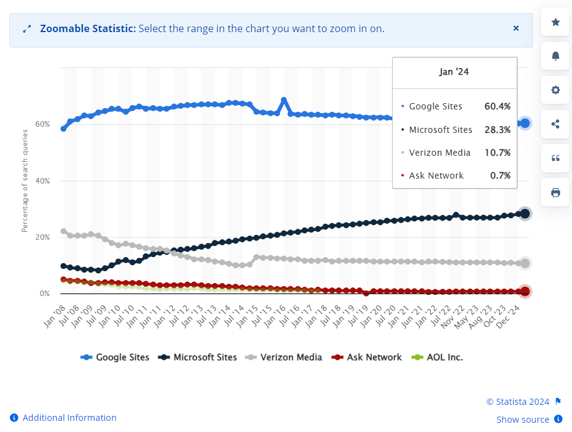Click the quotation mark cite icon
This screenshot has height=432, width=572.
tap(555, 158)
